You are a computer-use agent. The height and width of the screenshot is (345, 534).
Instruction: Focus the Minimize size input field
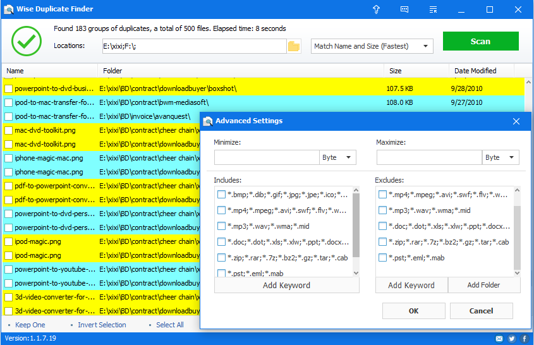click(x=267, y=157)
